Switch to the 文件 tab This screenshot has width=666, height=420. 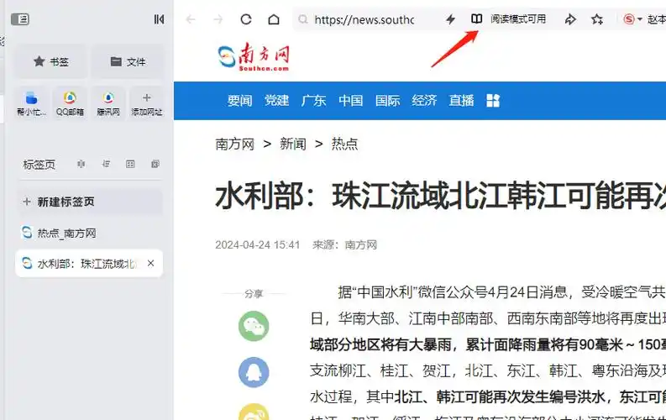[128, 62]
